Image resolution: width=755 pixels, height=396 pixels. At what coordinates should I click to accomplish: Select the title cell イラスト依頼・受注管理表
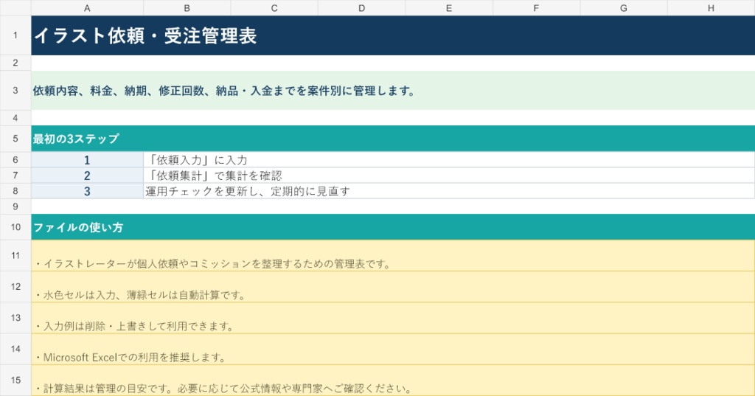(393, 35)
